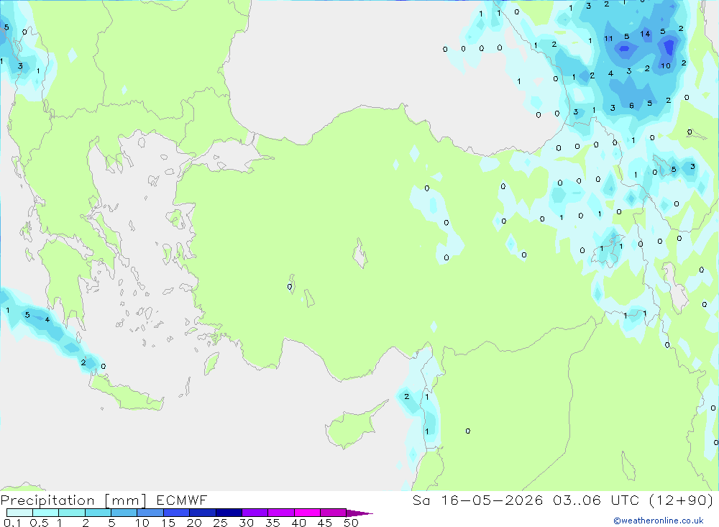
Task: Click the map value '6'
Action: tap(631, 106)
